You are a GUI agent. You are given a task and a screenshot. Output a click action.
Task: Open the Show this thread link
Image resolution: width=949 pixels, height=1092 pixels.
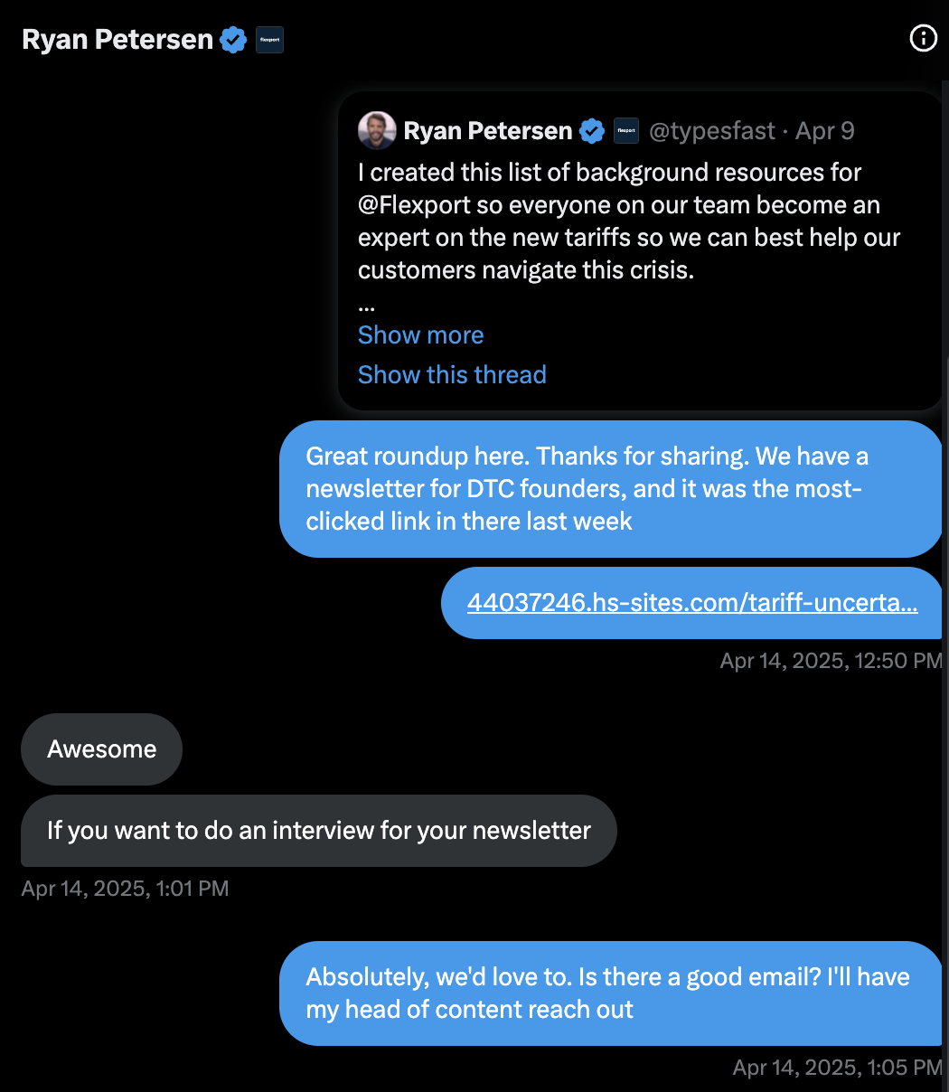[x=452, y=374]
